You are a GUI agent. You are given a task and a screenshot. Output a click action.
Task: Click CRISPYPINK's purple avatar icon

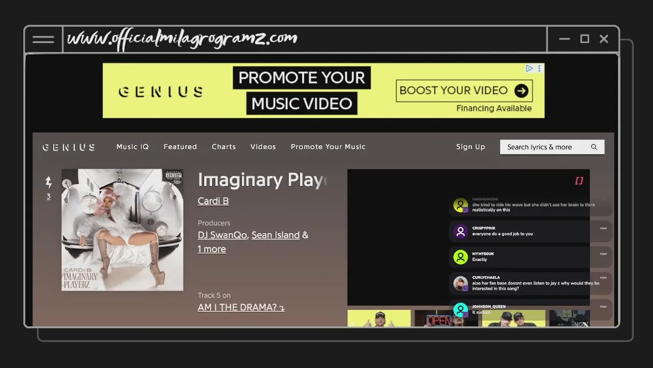point(460,231)
